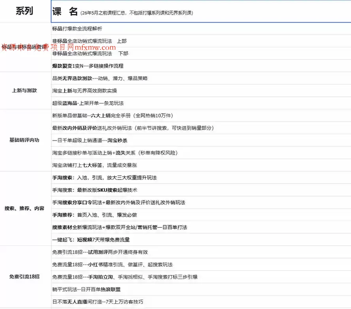This screenshot has height=309, width=351.
Task: Click 爆款裂变1变N多链接操作流程 row
Action: [x=201, y=66]
